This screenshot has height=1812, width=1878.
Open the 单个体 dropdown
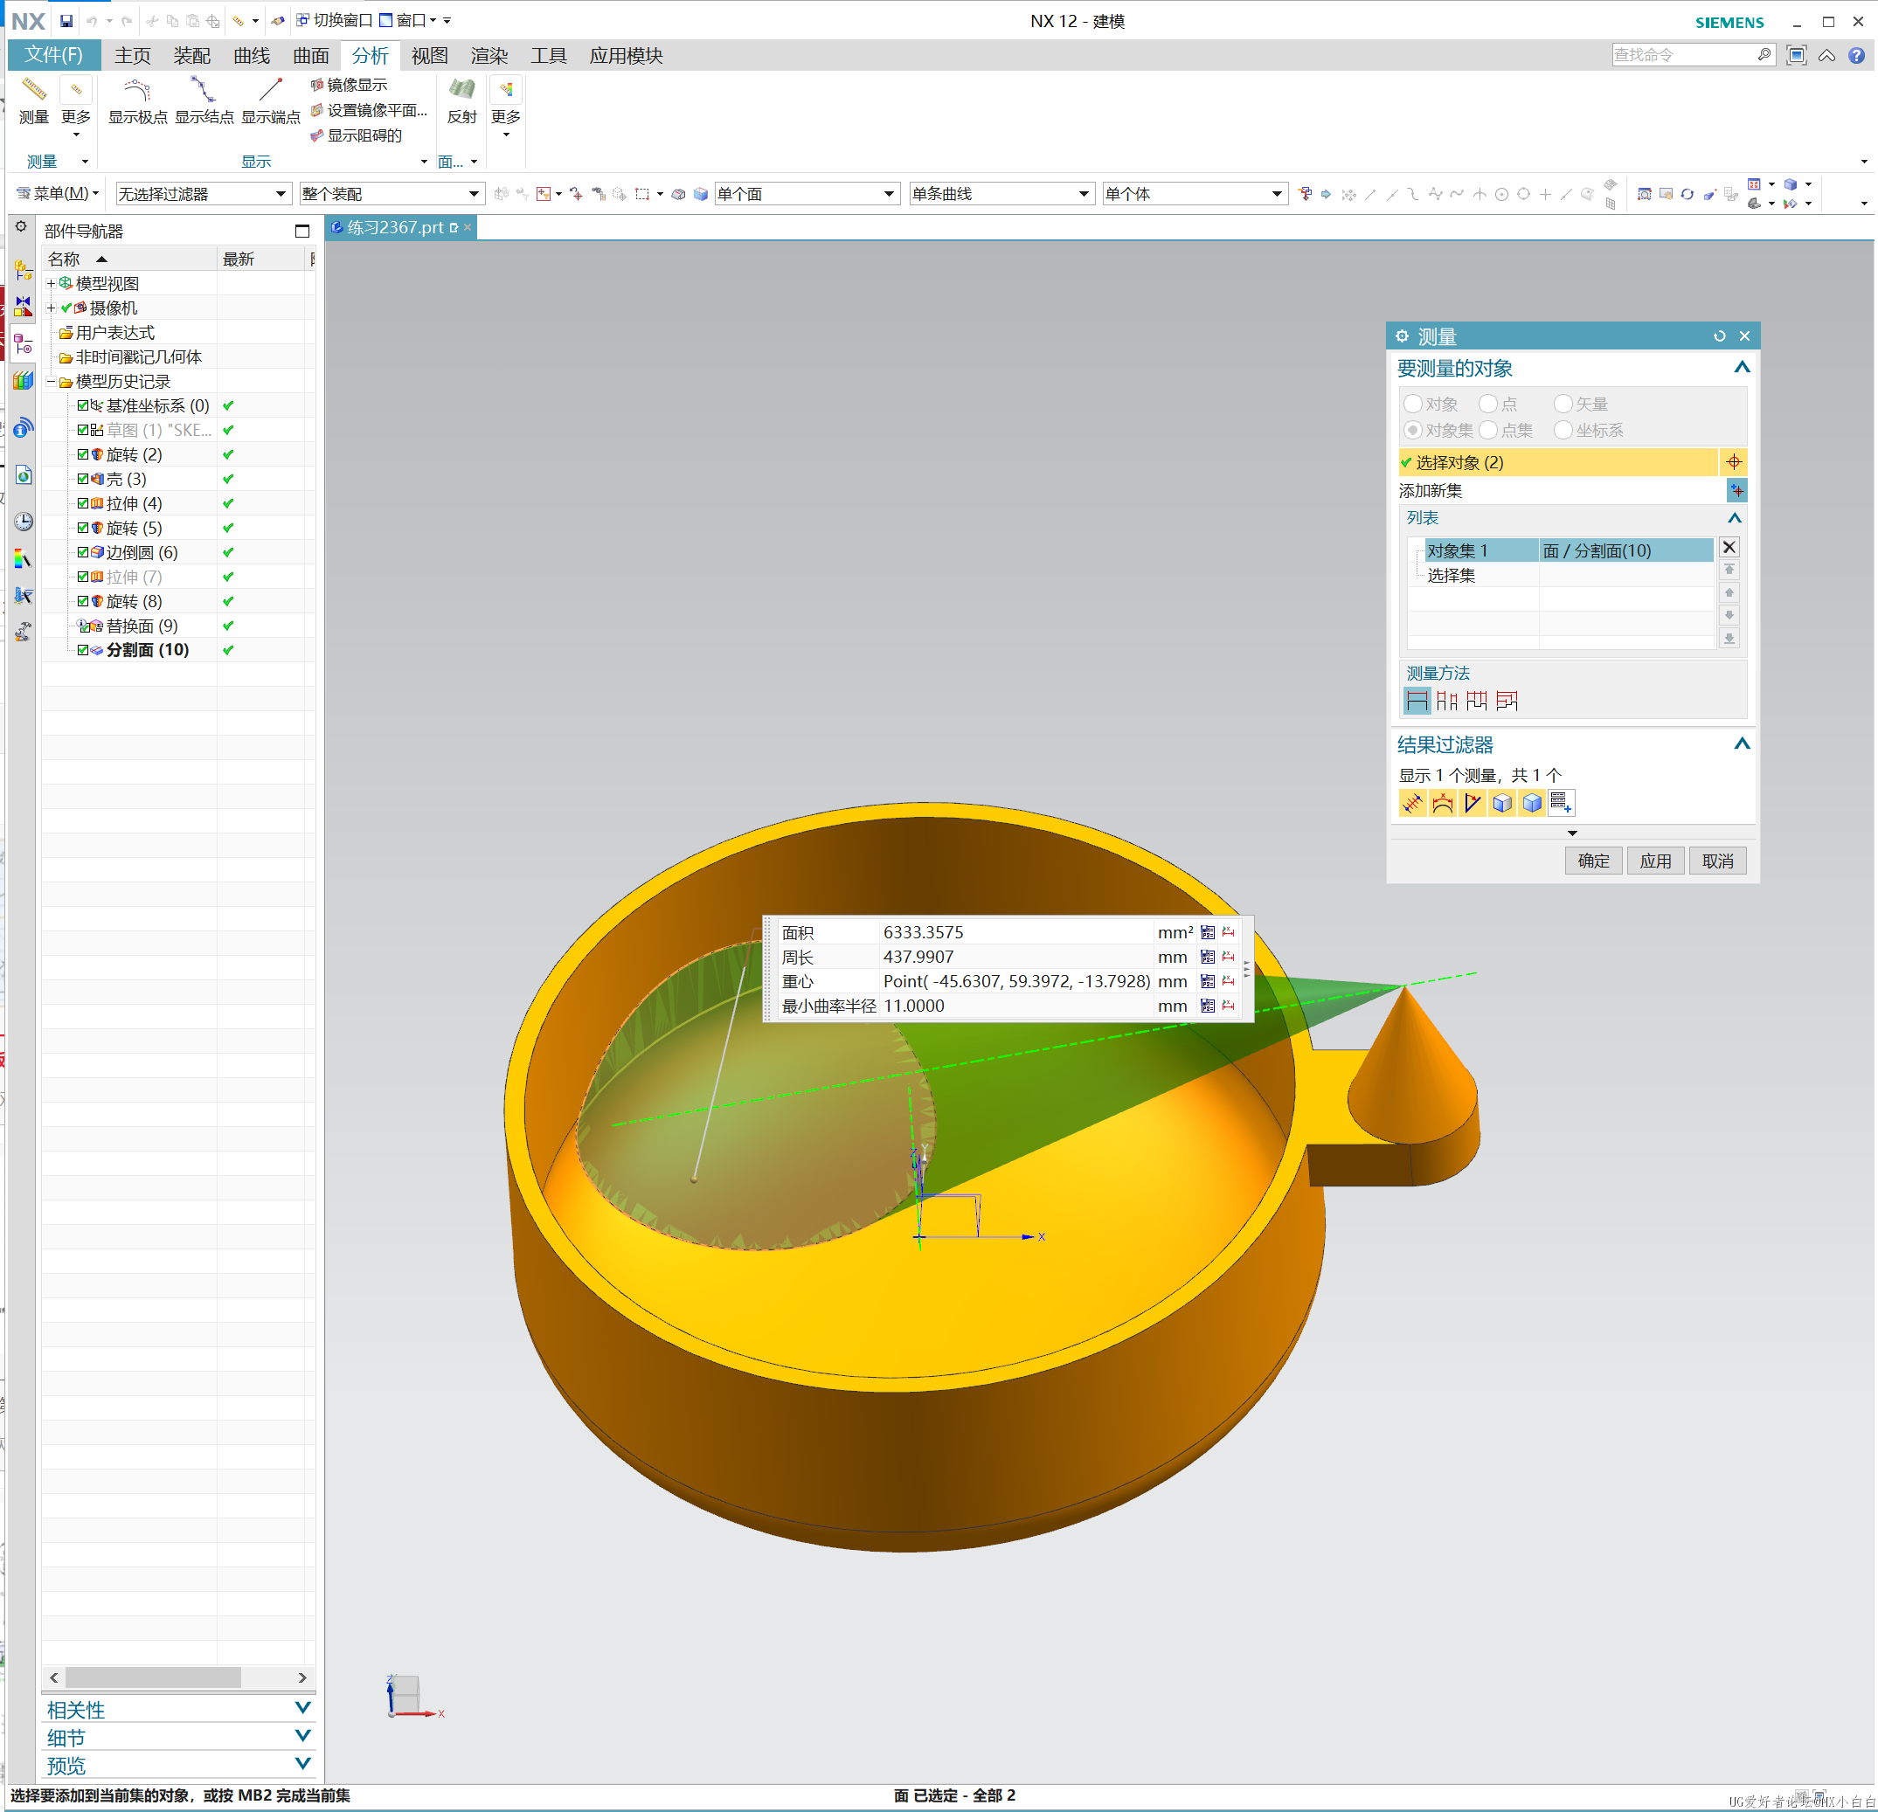[x=1194, y=193]
